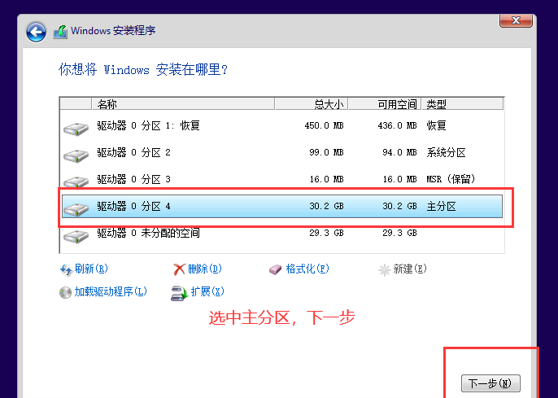
Task: Click drive icon for 分区 2 row
Action: tap(76, 155)
